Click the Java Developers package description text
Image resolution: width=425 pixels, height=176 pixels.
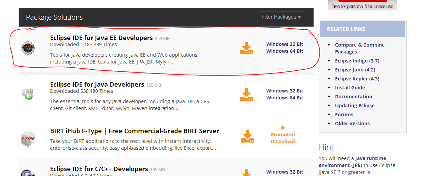[129, 105]
